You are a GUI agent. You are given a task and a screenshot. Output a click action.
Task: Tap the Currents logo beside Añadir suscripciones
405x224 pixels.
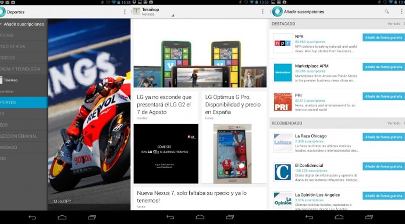click(277, 12)
